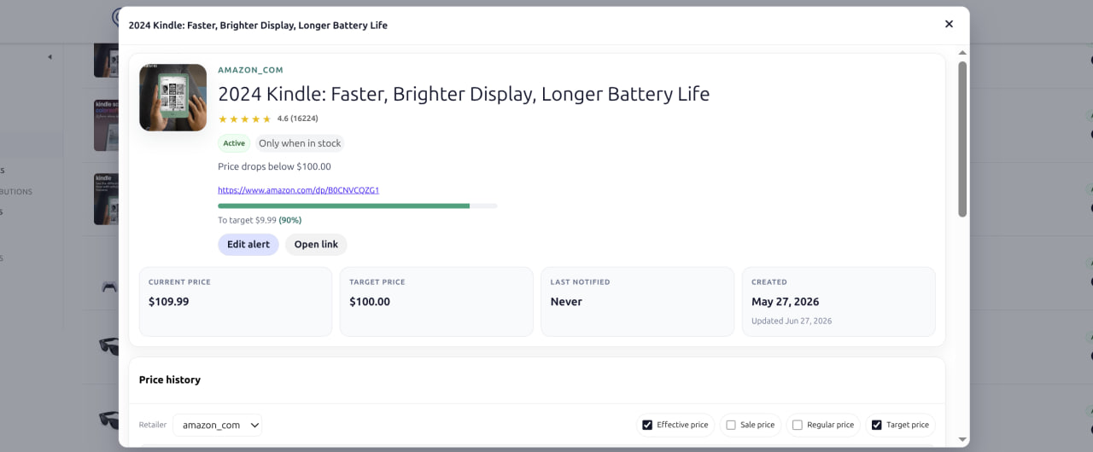Open the amazon.com/dp/B0CNVCQZG1 hyperlink

298,190
